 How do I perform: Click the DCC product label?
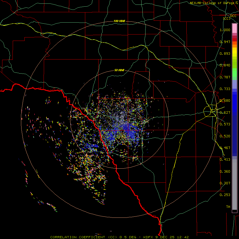233,16
